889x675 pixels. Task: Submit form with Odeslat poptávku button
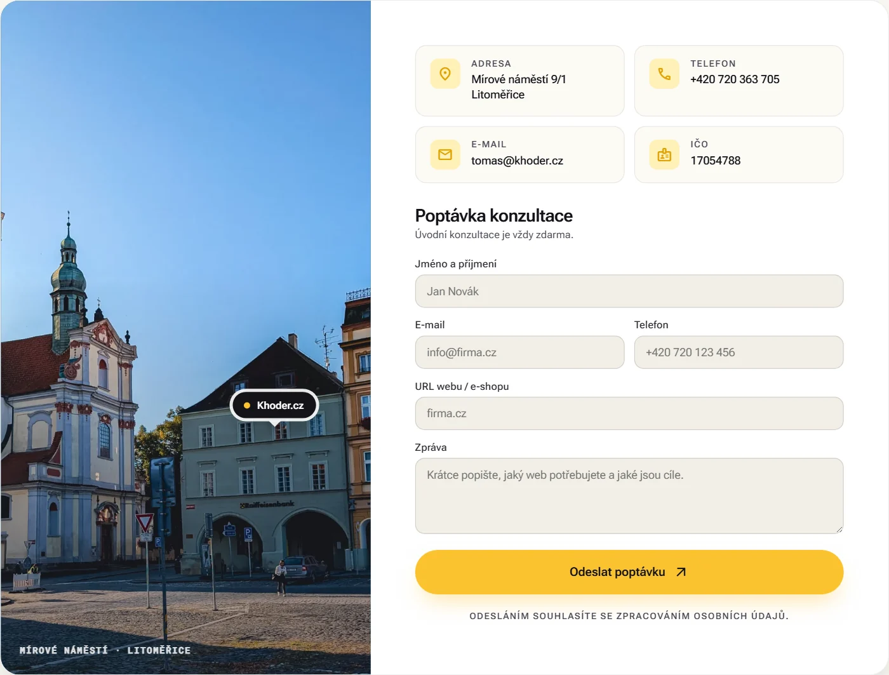tap(629, 572)
